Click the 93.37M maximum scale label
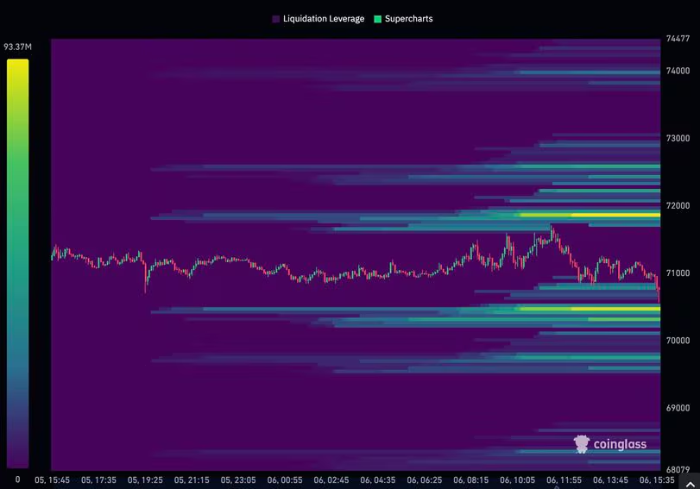 click(17, 47)
